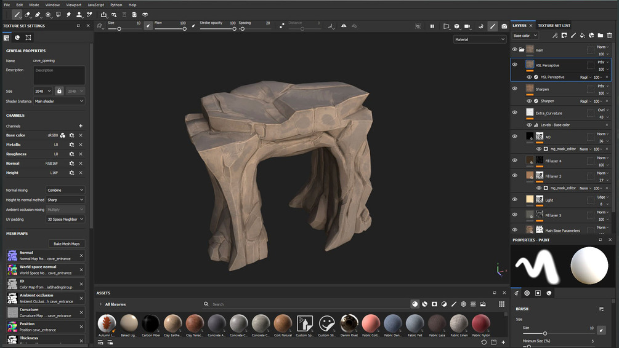Click the camera screenshot icon in viewport toolbar
The image size is (619, 348).
[504, 26]
